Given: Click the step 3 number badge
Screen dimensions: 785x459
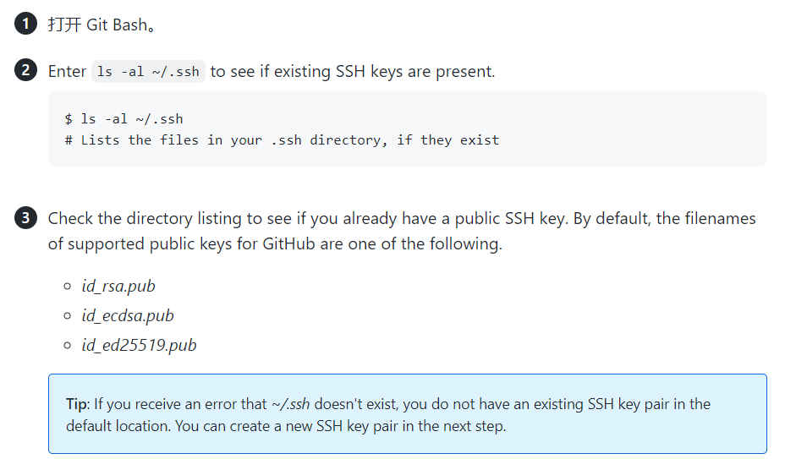Looking at the screenshot, I should coord(25,218).
